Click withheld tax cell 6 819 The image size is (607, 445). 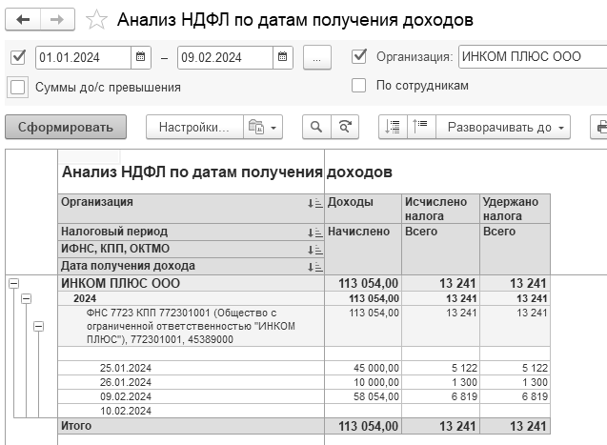(515, 396)
